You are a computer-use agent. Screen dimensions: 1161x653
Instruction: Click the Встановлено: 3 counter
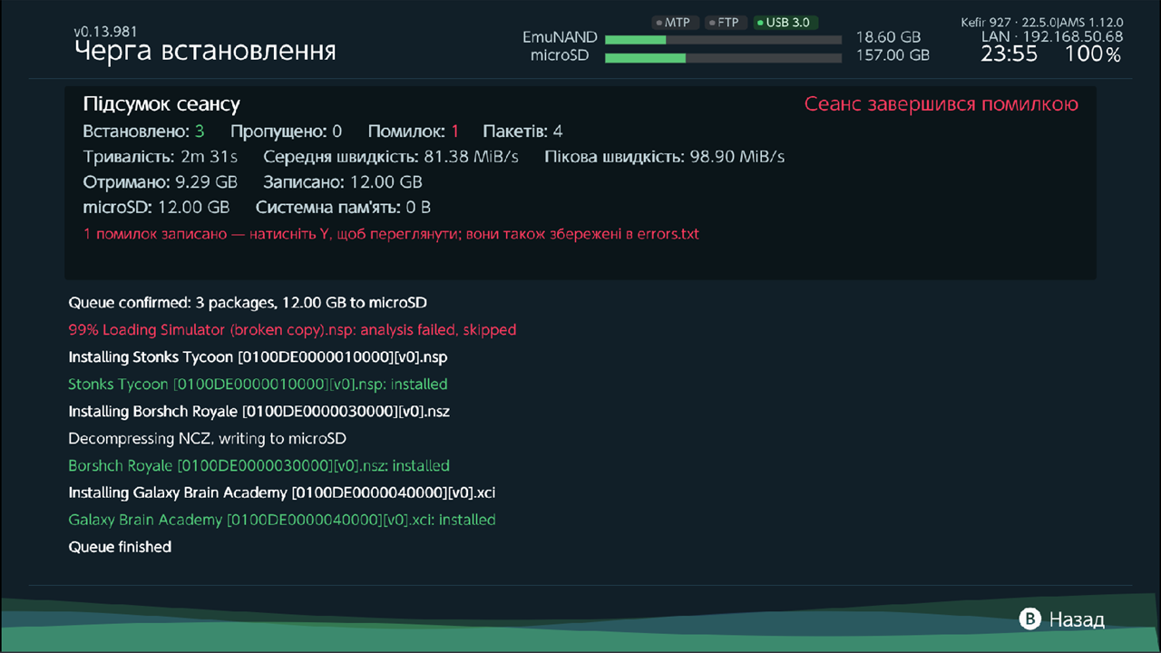pyautogui.click(x=143, y=132)
